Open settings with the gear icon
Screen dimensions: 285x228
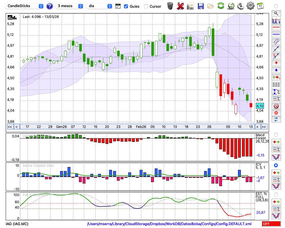point(250,6)
